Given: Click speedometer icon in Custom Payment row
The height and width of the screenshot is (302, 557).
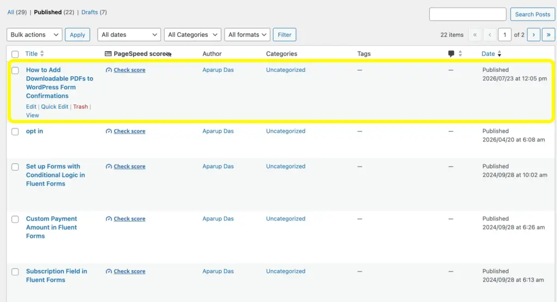Looking at the screenshot, I should [109, 219].
